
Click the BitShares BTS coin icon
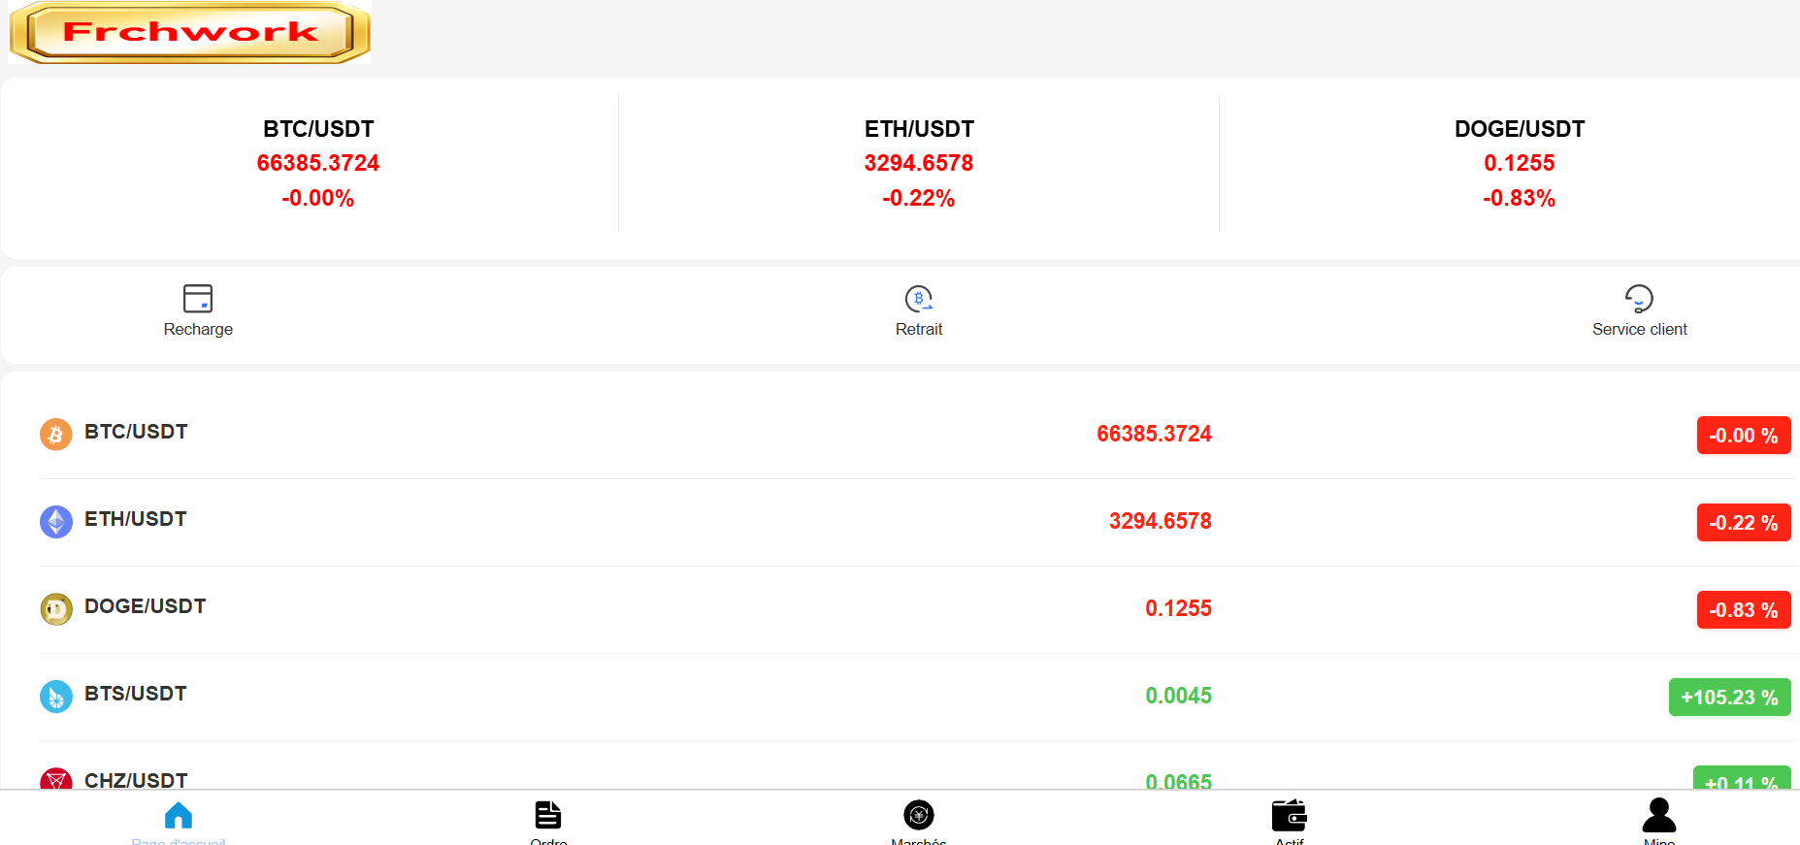click(x=56, y=697)
